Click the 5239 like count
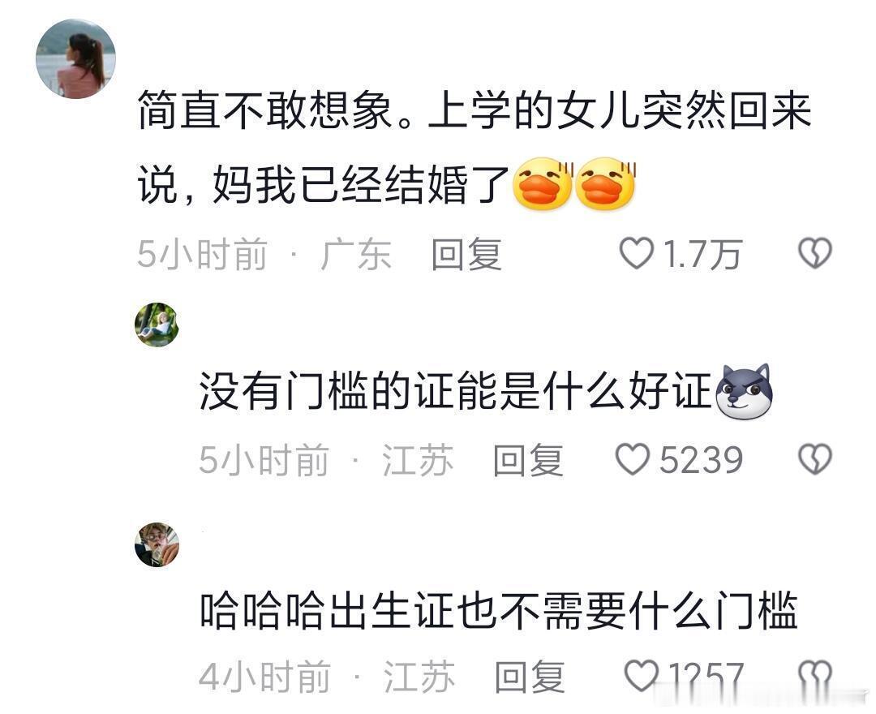Image resolution: width=876 pixels, height=714 pixels. click(701, 460)
